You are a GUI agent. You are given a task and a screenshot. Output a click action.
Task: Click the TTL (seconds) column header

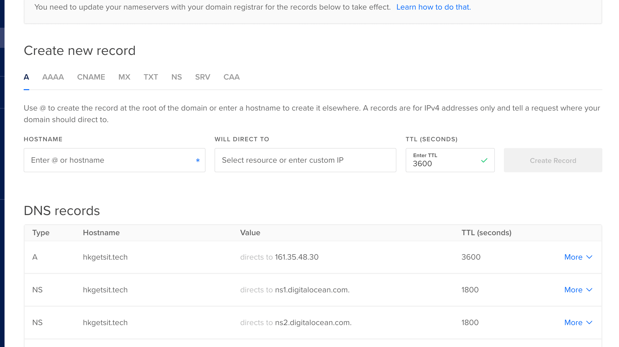click(486, 233)
